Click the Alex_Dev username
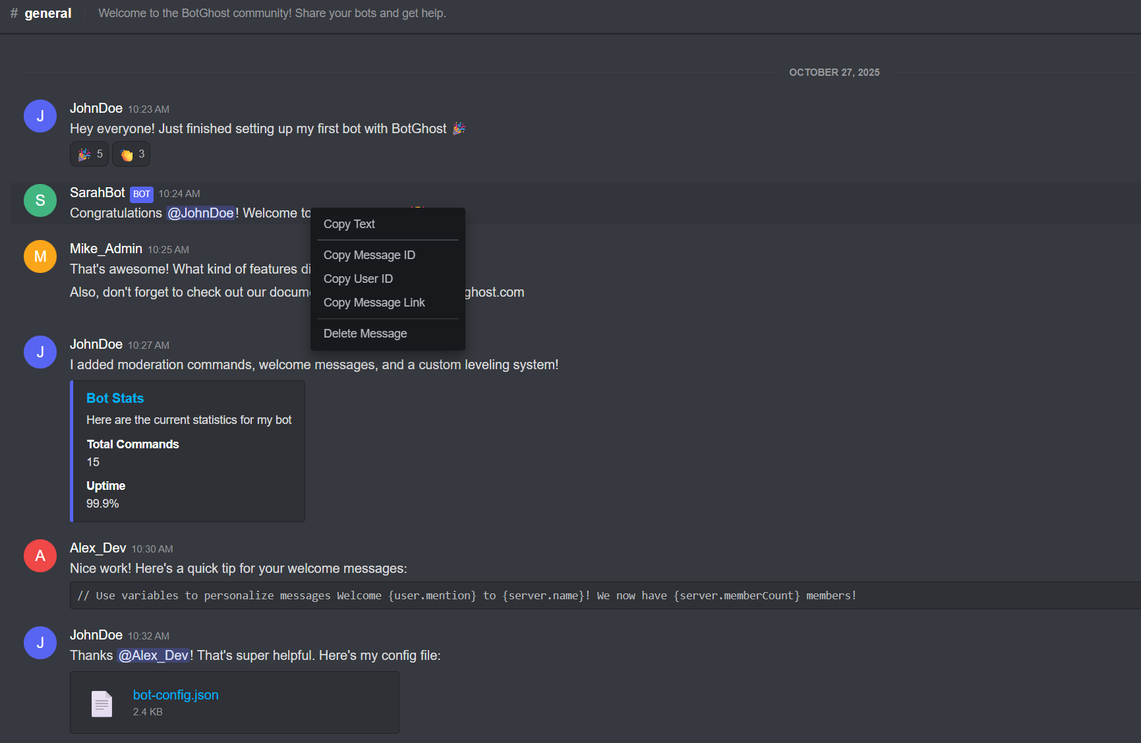This screenshot has height=743, width=1141. pos(98,548)
